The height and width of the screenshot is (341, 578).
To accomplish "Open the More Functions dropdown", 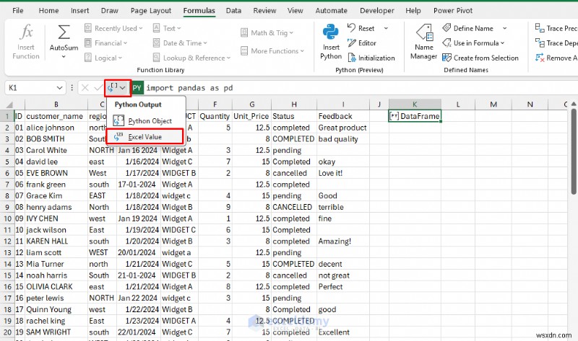I will (x=272, y=50).
